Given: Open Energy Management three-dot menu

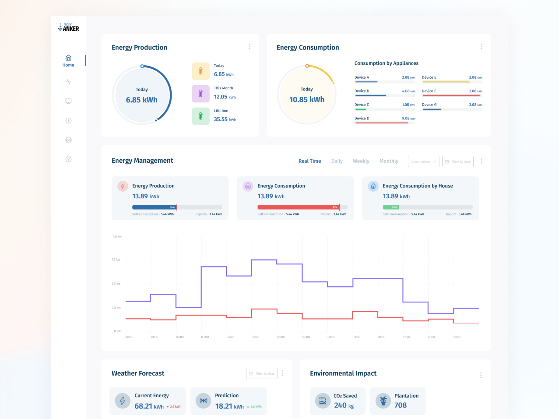Looking at the screenshot, I should click(x=481, y=161).
